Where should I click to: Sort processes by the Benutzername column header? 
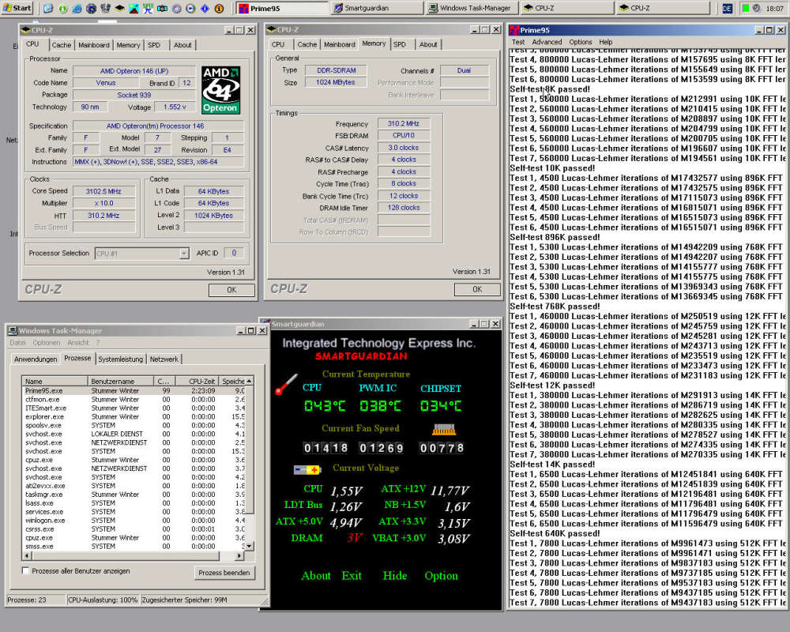[121, 381]
